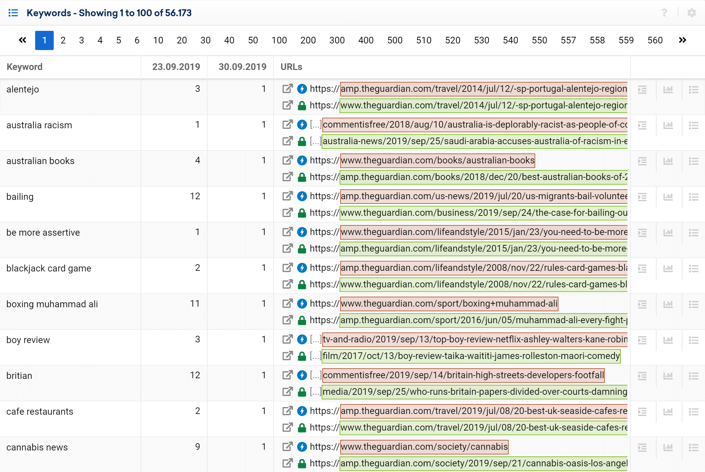Select page 1 in pagination
705x472 pixels.
[44, 40]
